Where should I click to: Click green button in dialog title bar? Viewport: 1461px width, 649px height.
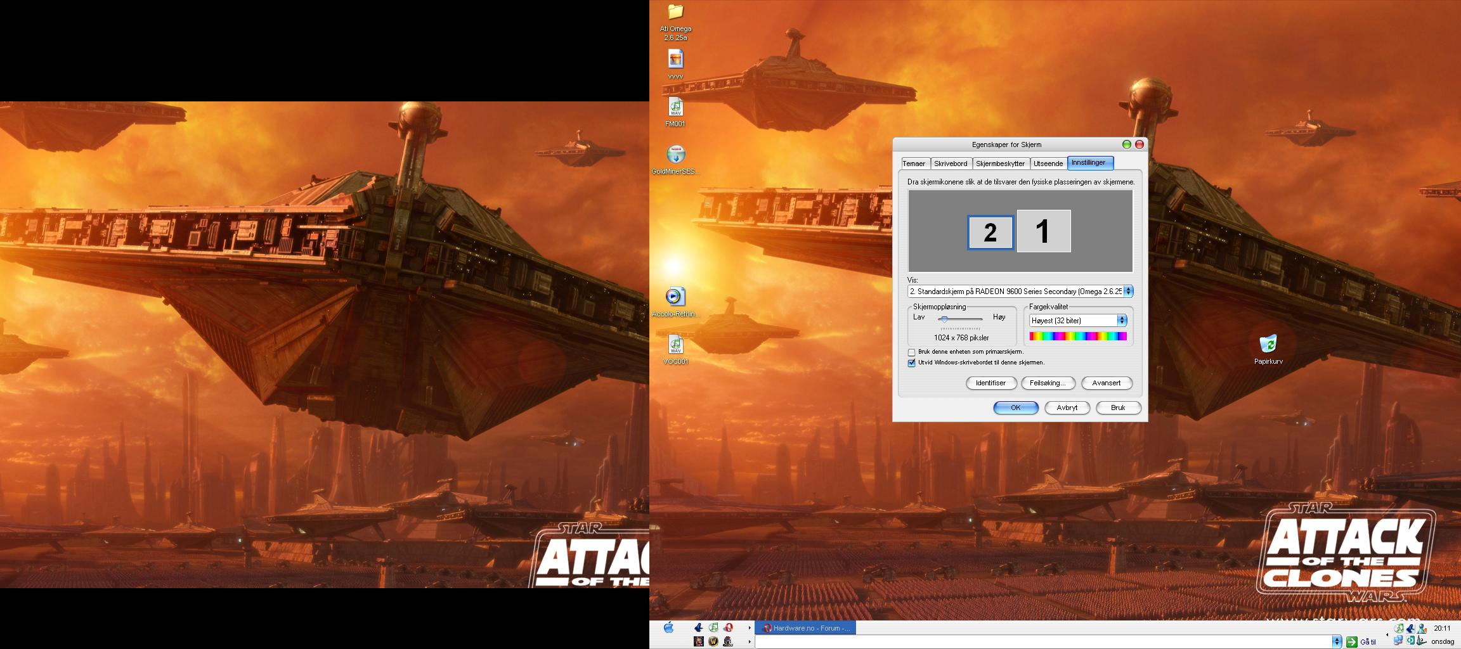(x=1126, y=145)
